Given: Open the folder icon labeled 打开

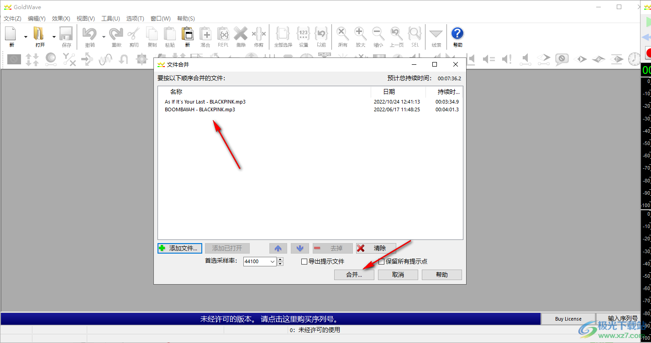Looking at the screenshot, I should point(40,34).
